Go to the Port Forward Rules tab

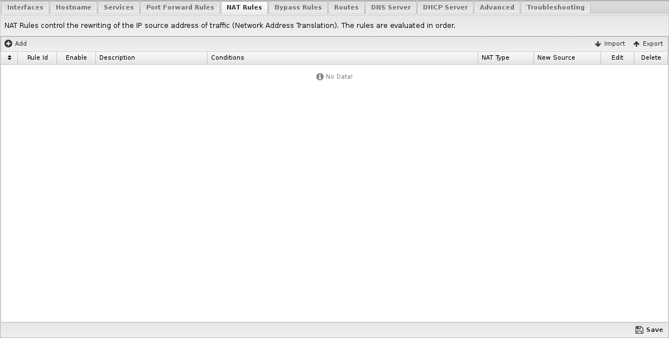(x=180, y=7)
